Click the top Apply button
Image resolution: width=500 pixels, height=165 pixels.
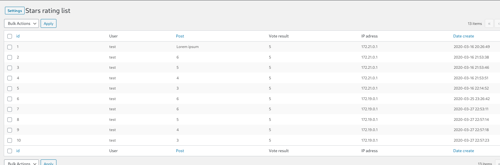(49, 23)
